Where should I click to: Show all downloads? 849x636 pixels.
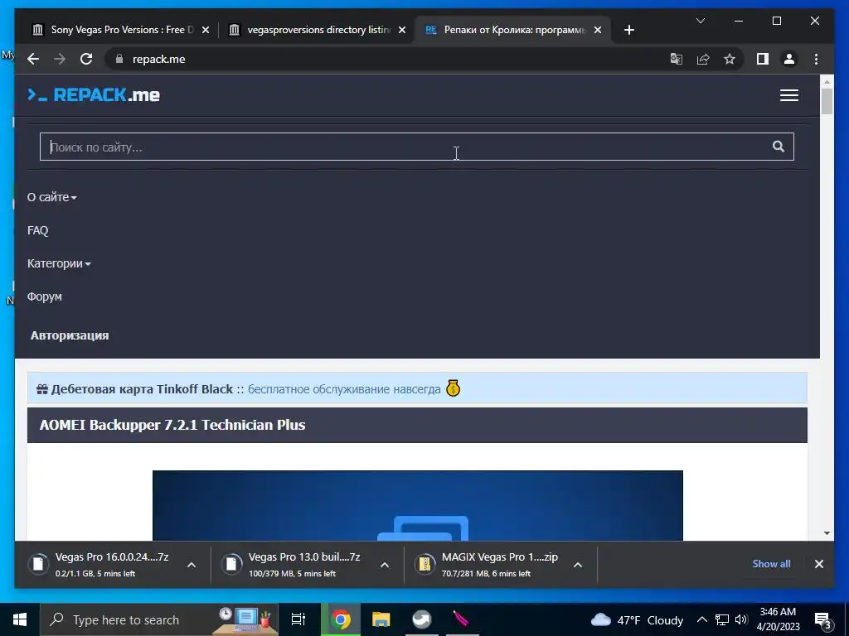coord(771,564)
